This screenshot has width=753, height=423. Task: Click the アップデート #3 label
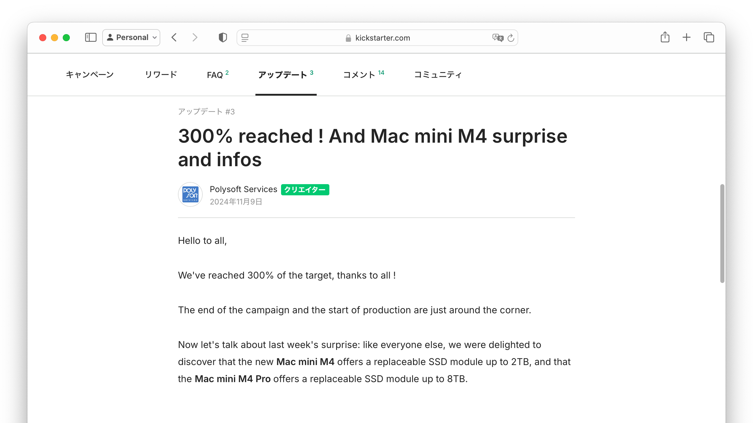(x=206, y=112)
